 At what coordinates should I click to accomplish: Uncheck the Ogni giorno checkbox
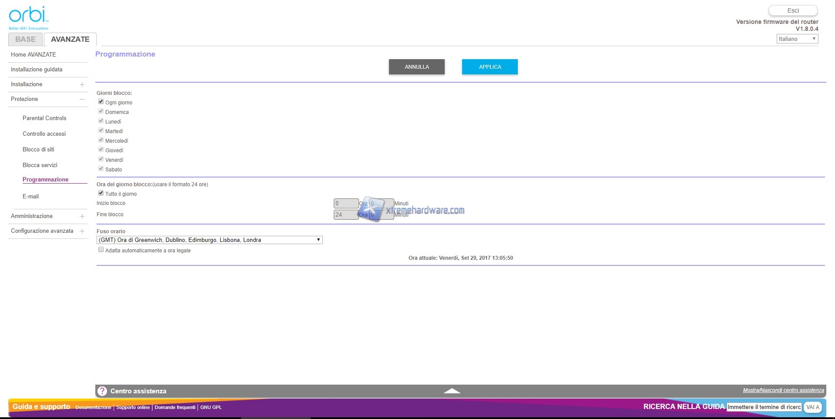pyautogui.click(x=101, y=102)
